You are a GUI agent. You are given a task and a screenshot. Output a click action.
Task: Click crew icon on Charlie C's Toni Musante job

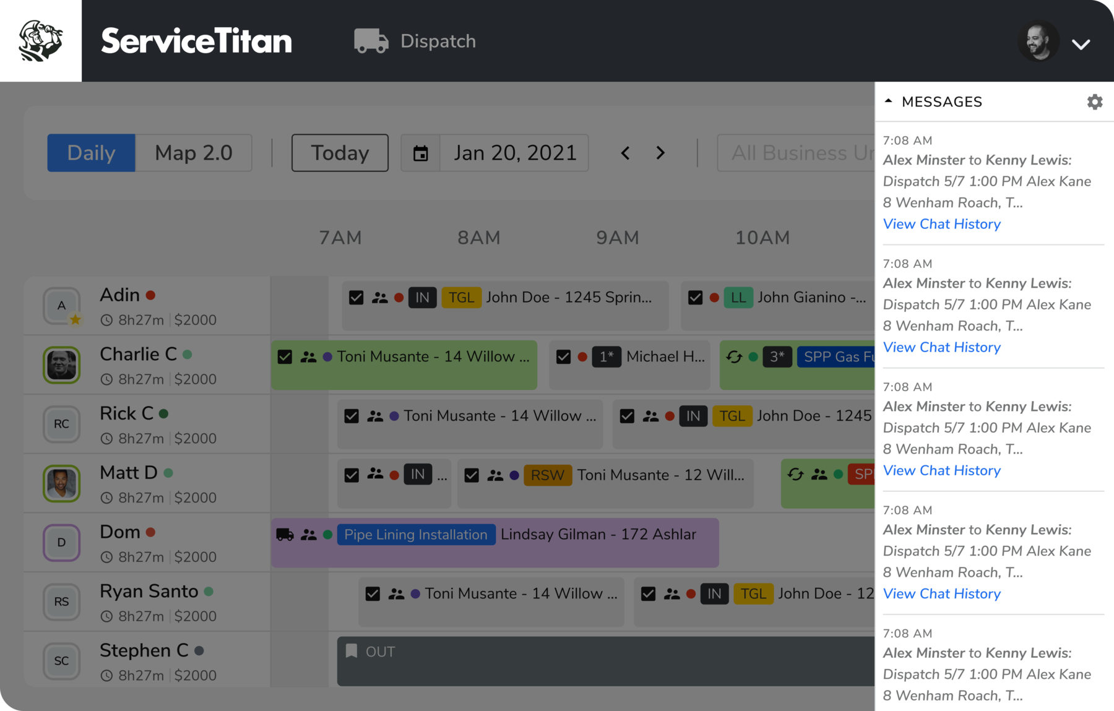308,357
